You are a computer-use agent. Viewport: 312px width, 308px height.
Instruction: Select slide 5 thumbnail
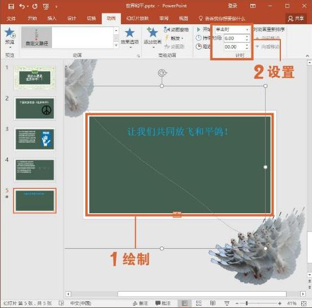(x=34, y=201)
